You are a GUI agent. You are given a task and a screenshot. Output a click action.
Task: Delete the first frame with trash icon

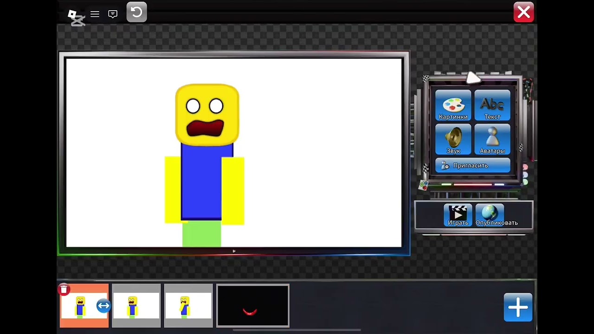point(64,290)
